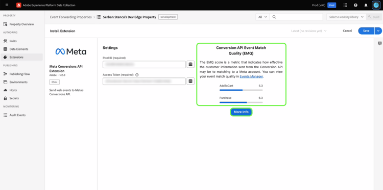Click the Data Elements database icon
This screenshot has height=190, width=383.
tap(5, 49)
